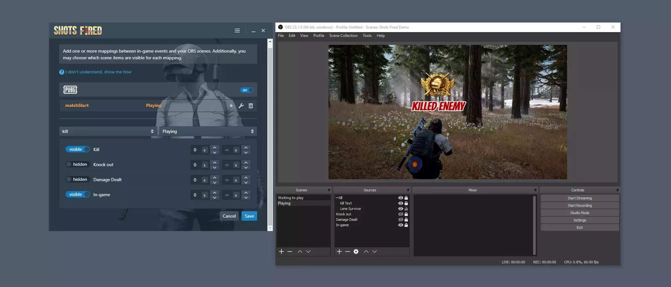Screen dimensions: 671x287
Task: Toggle Knock out item hidden switch
Action: coord(78,164)
